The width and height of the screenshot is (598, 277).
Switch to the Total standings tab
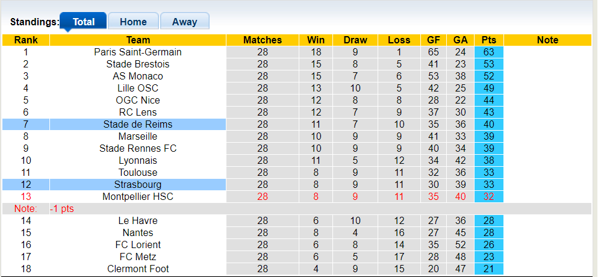[84, 22]
